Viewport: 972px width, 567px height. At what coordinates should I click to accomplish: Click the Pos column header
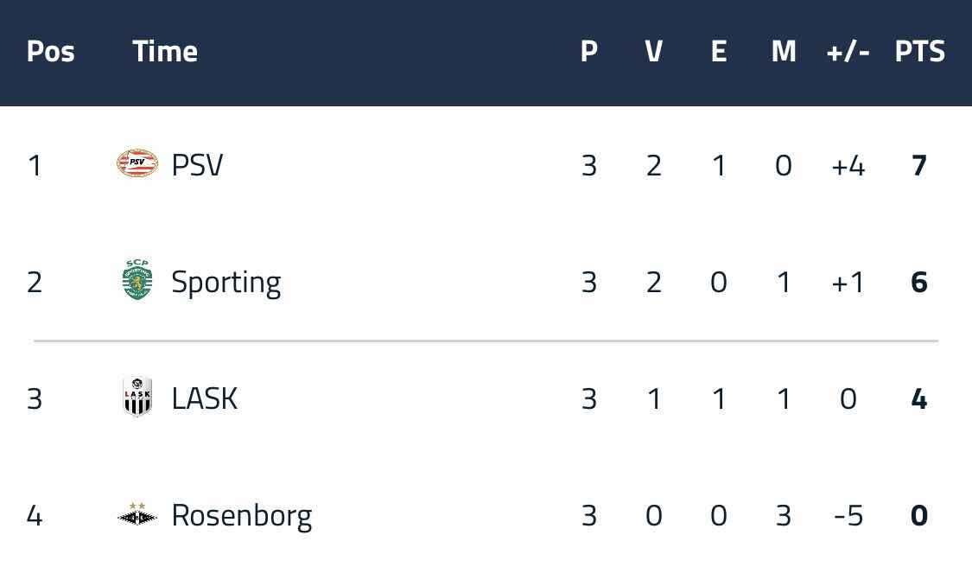[x=51, y=52]
